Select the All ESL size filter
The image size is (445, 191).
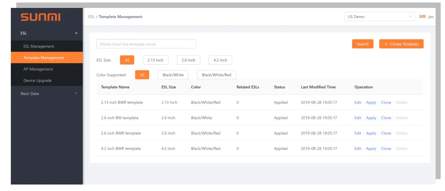click(127, 60)
